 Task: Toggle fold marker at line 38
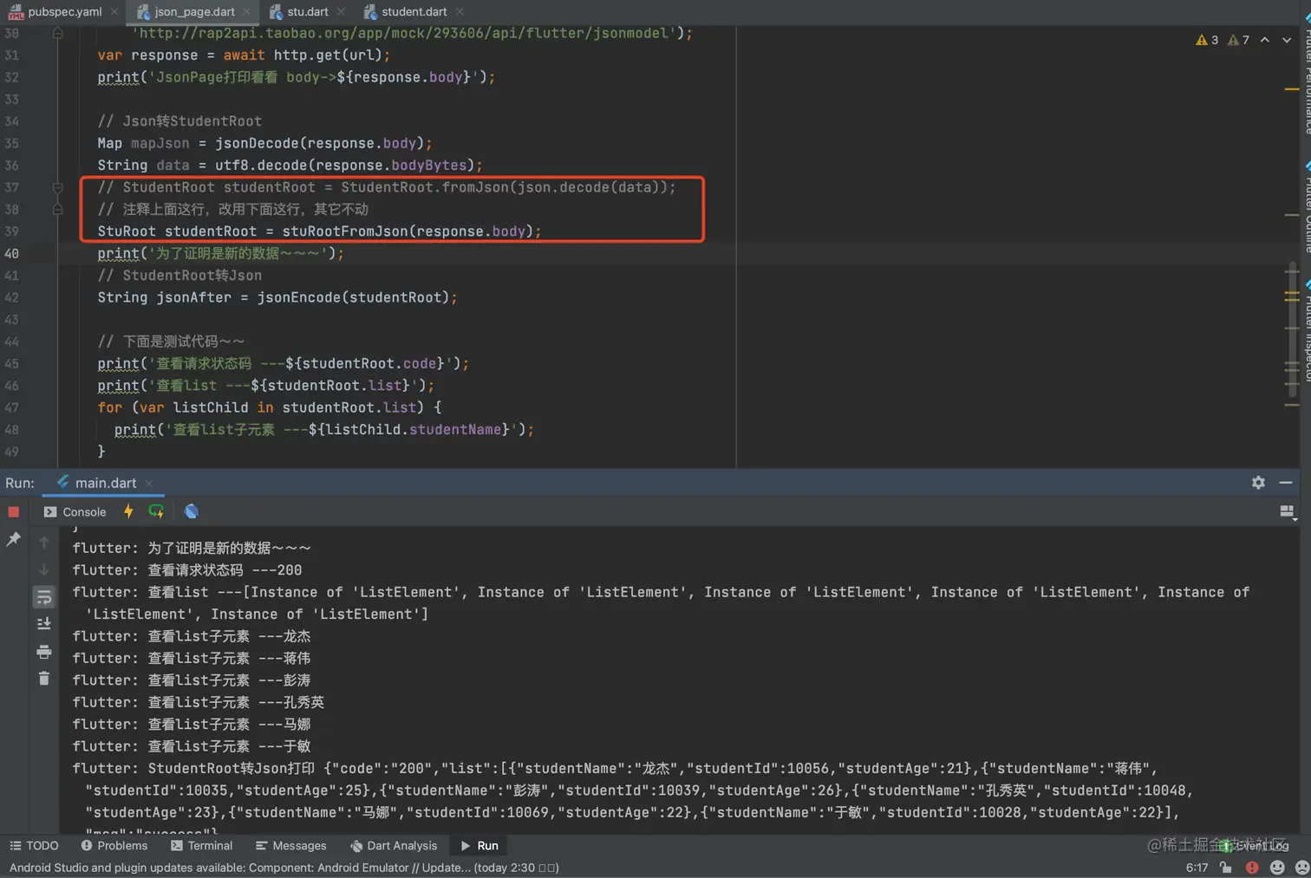point(57,209)
